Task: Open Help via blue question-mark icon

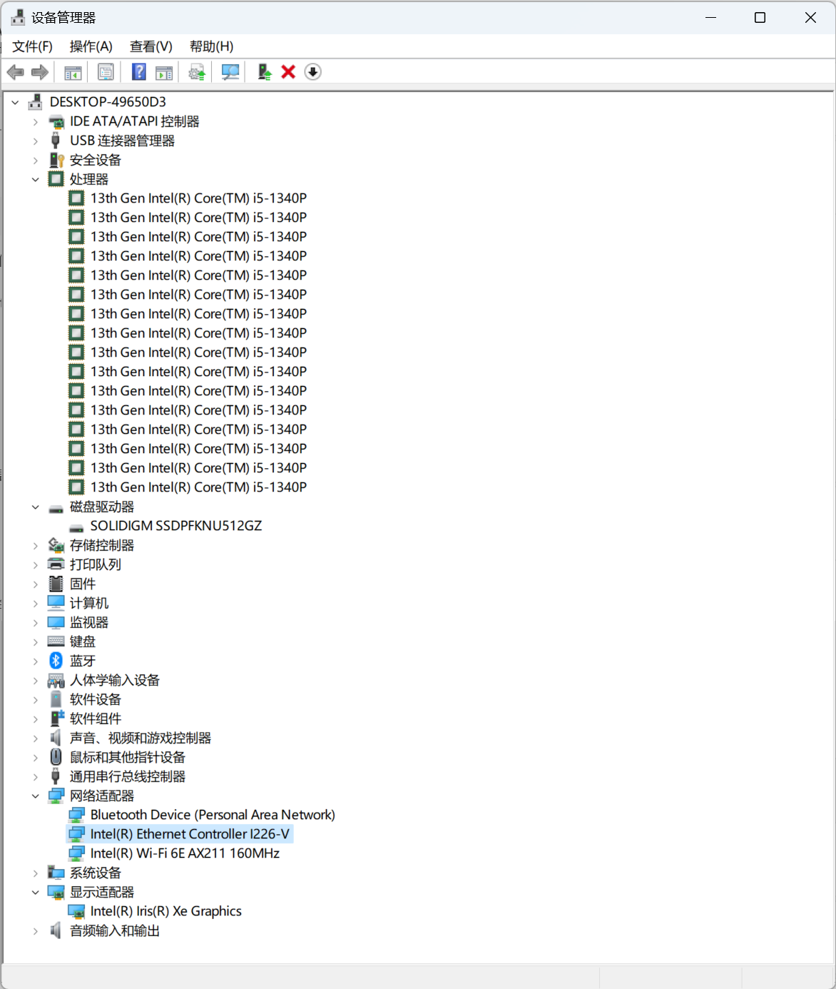Action: click(x=139, y=72)
